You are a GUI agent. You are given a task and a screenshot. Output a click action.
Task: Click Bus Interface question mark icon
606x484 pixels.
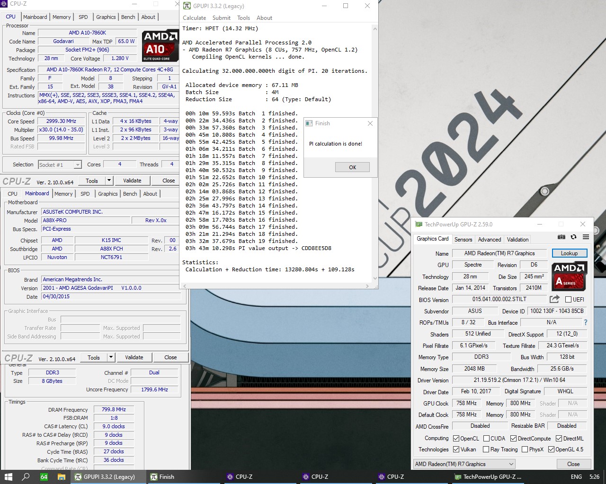586,322
